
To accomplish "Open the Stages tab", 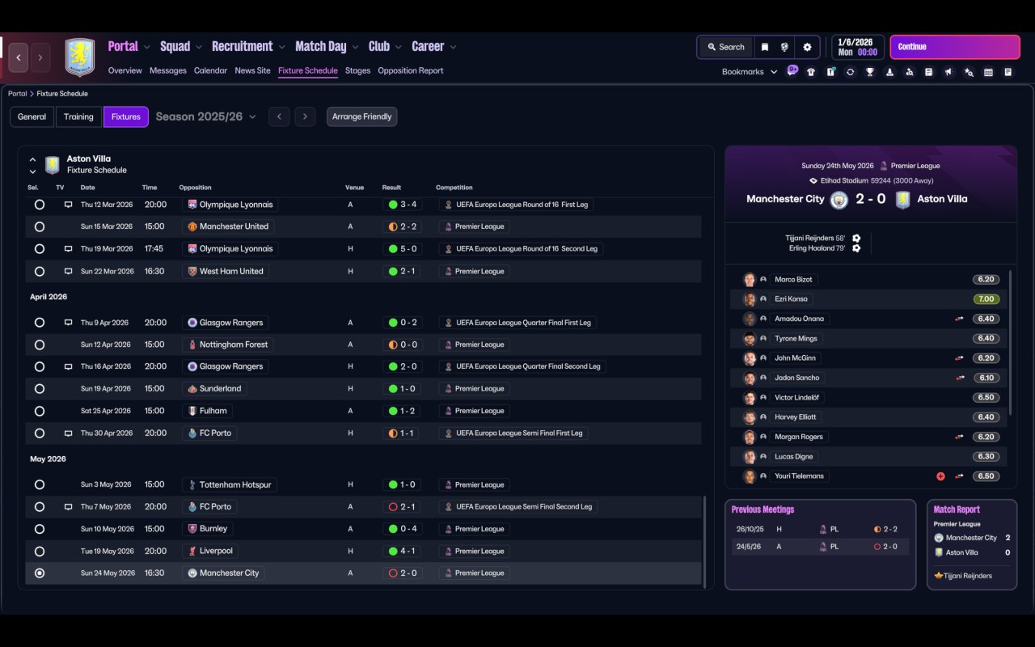I will click(x=357, y=70).
